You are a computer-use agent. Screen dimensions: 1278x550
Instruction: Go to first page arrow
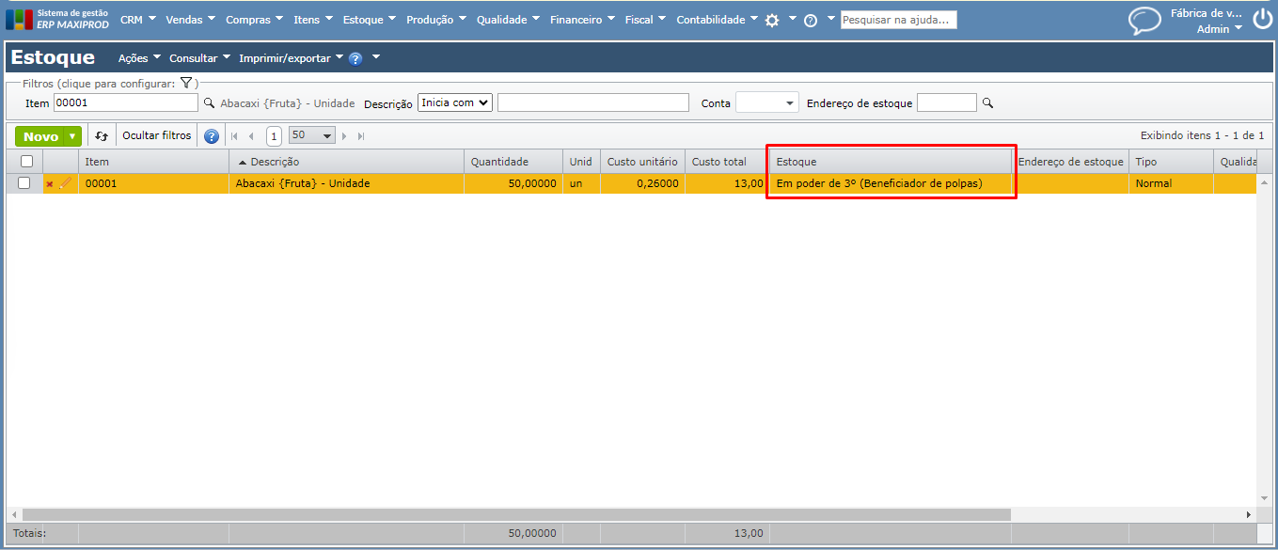[x=235, y=136]
